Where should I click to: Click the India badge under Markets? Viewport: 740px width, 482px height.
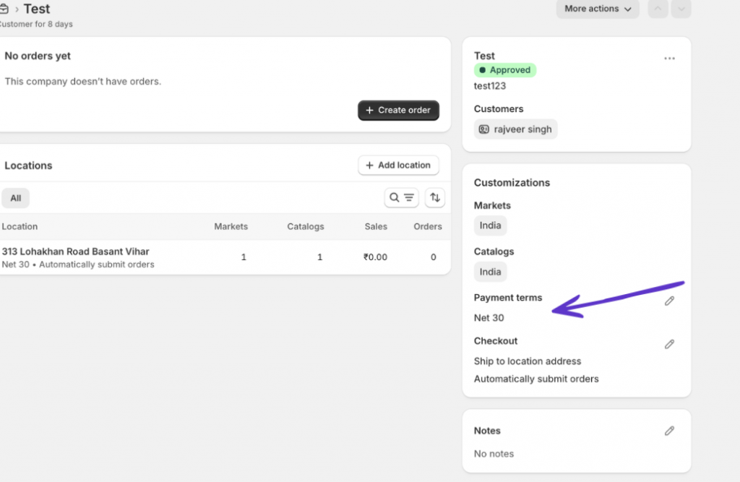[x=490, y=225]
